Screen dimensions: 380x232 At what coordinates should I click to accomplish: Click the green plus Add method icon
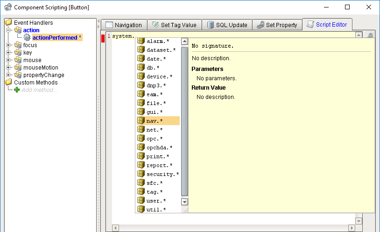coord(17,90)
